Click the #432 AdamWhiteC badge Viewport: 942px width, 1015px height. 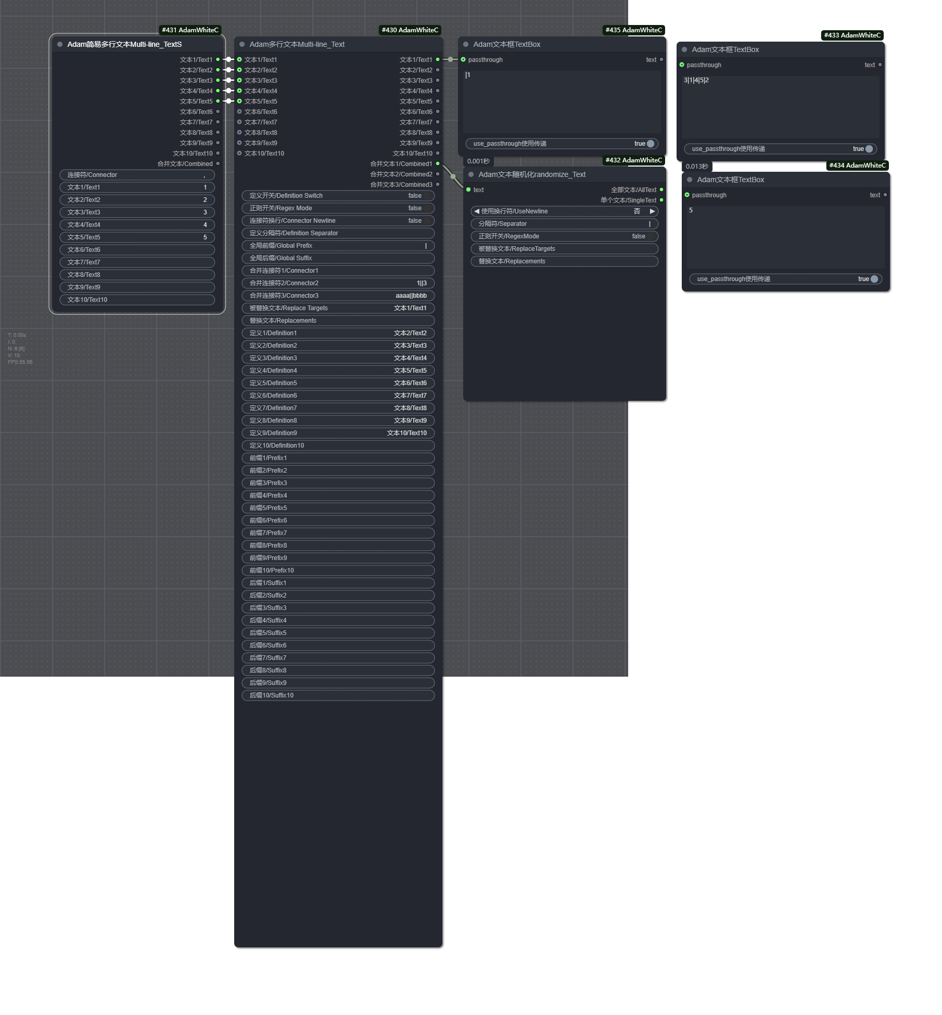pyautogui.click(x=633, y=160)
